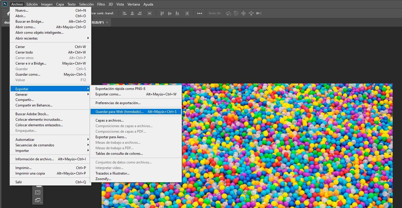Change screen mode icon in toolbar
Image resolution: width=402 pixels, height=208 pixels.
[x=38, y=200]
